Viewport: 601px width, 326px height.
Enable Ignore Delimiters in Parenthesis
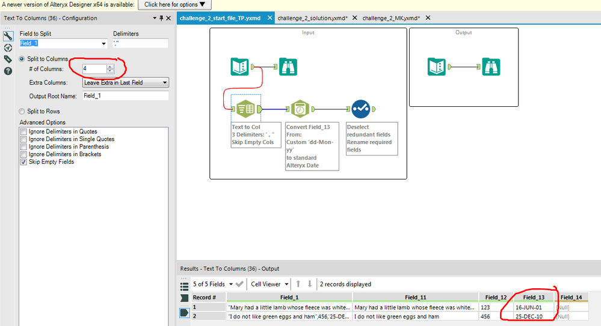point(23,146)
